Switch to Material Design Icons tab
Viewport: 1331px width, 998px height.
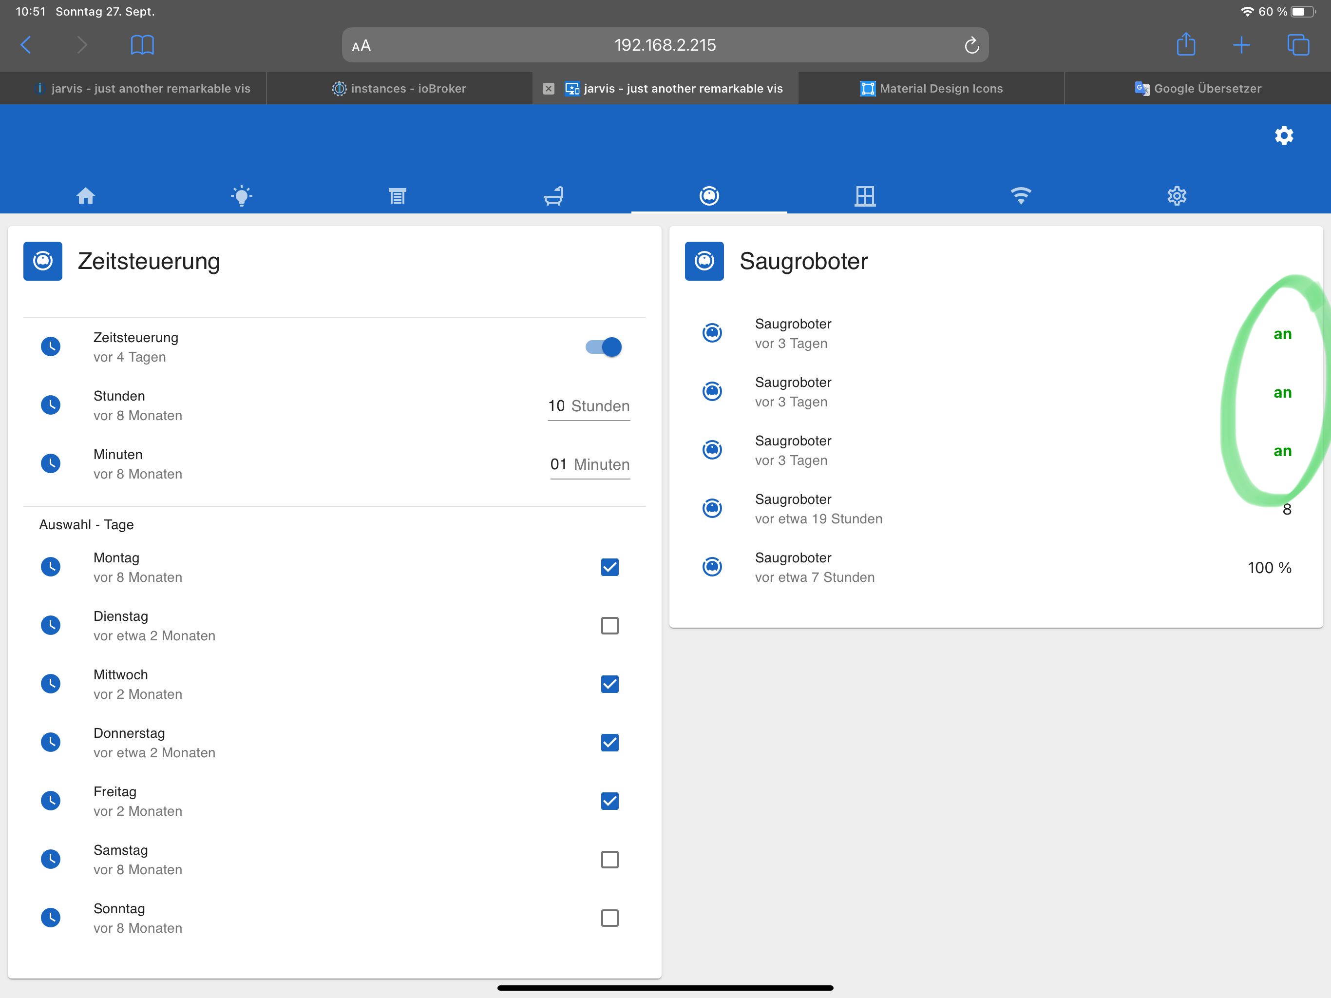pyautogui.click(x=932, y=89)
